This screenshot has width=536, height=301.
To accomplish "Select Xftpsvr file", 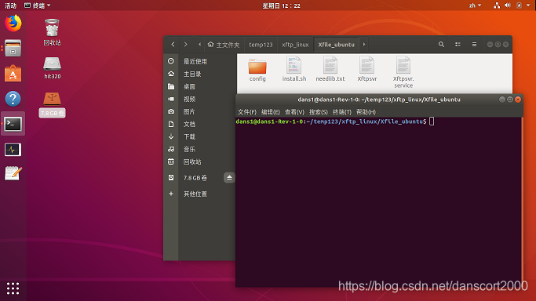I will click(366, 70).
